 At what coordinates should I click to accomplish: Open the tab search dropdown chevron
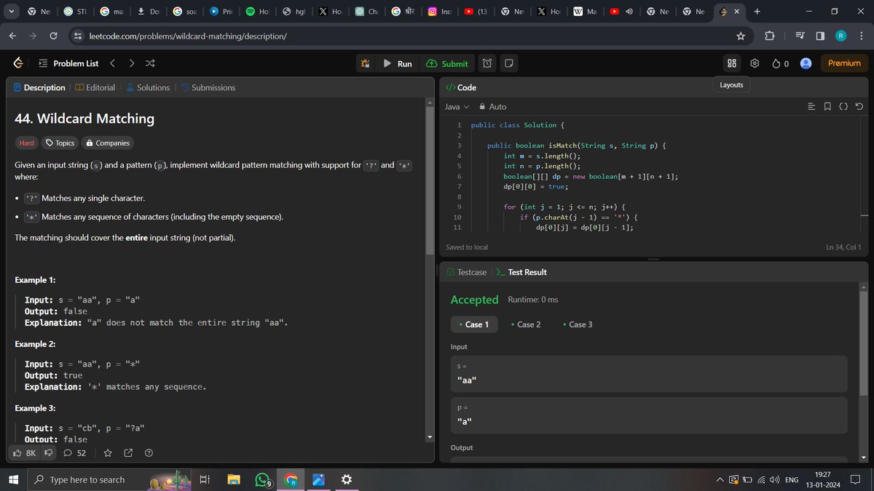[11, 12]
